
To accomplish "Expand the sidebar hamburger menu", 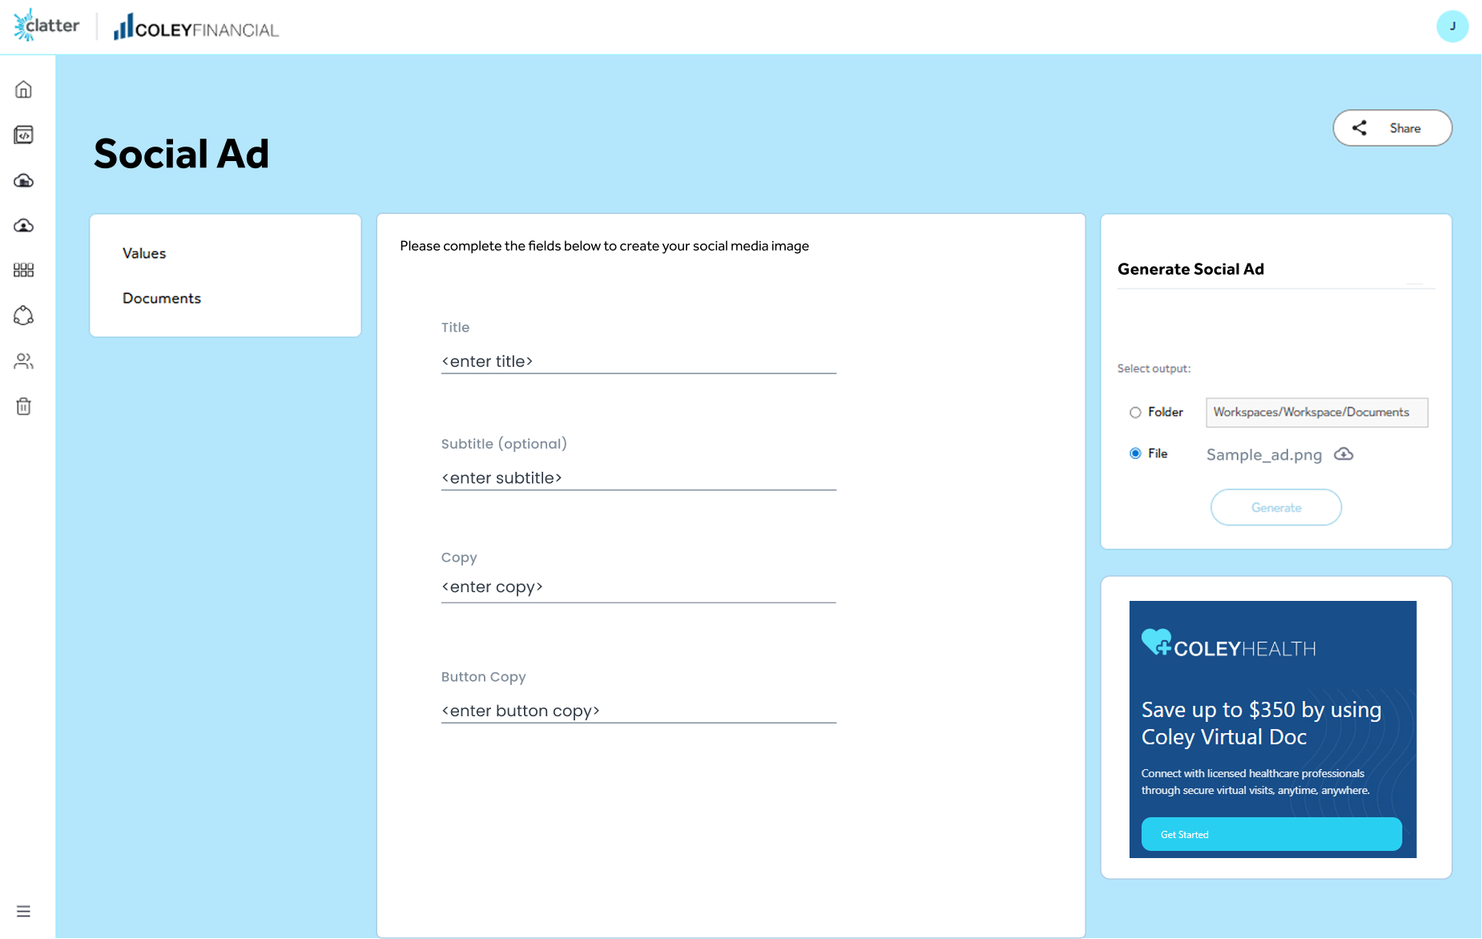I will click(x=23, y=911).
